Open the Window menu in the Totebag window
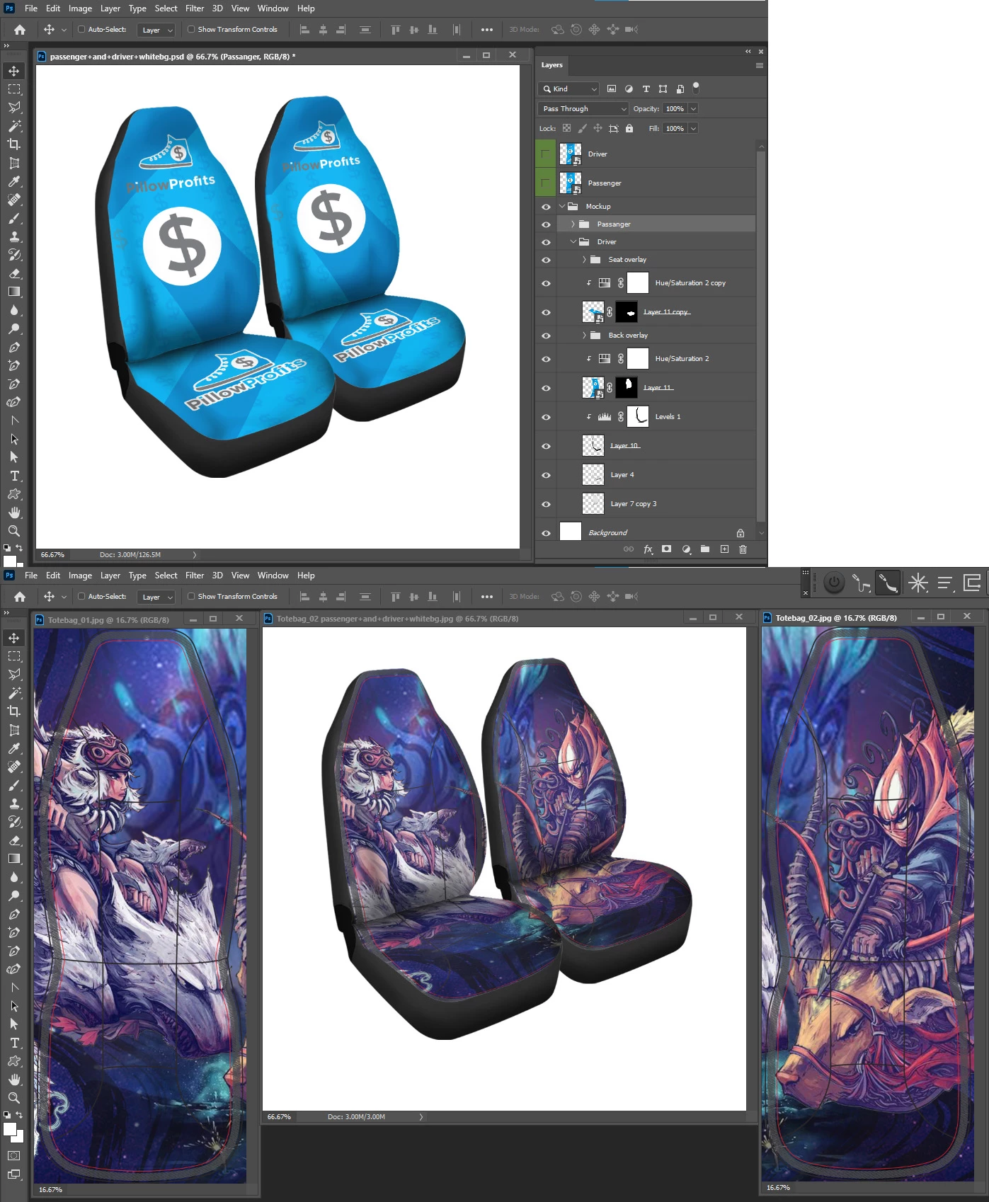989x1202 pixels. 273,576
